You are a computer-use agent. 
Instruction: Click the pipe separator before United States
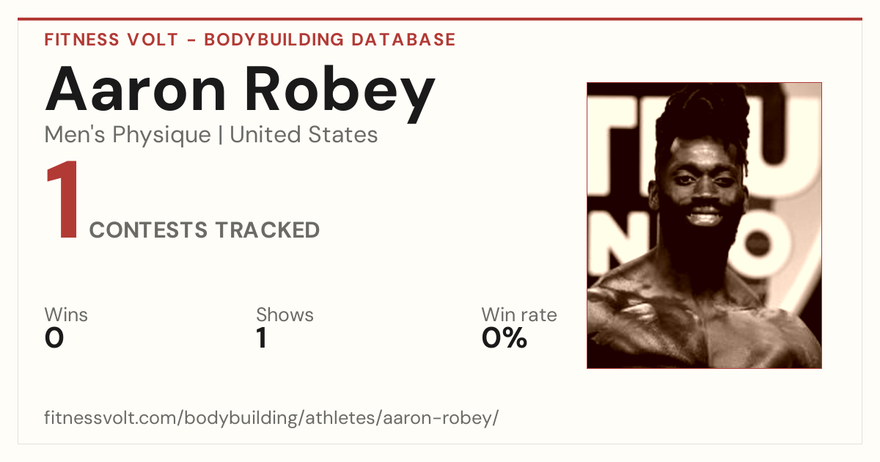coord(220,135)
